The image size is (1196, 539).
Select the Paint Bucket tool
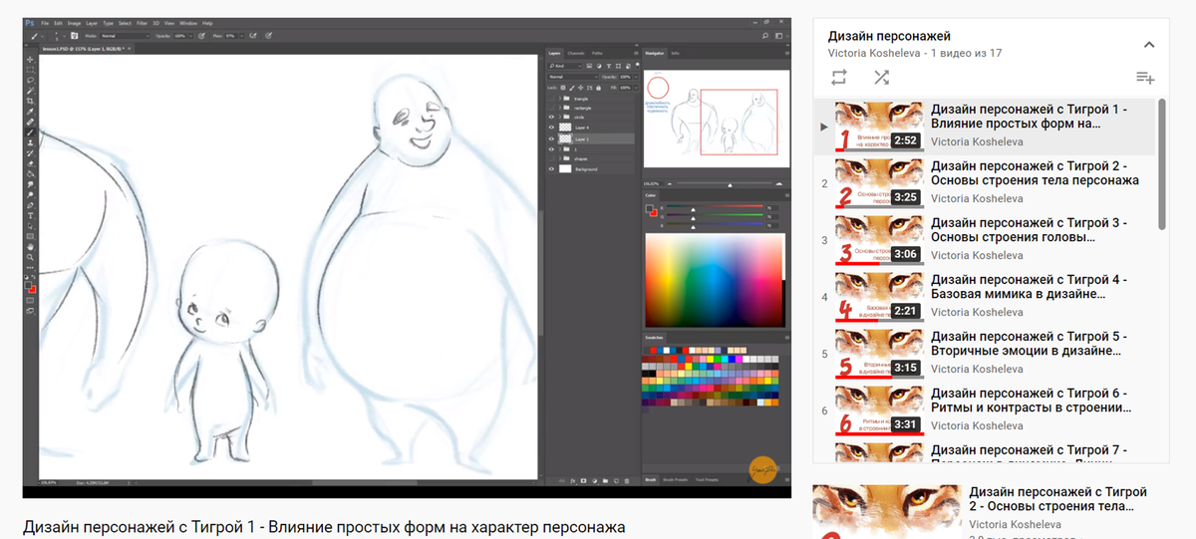(30, 174)
